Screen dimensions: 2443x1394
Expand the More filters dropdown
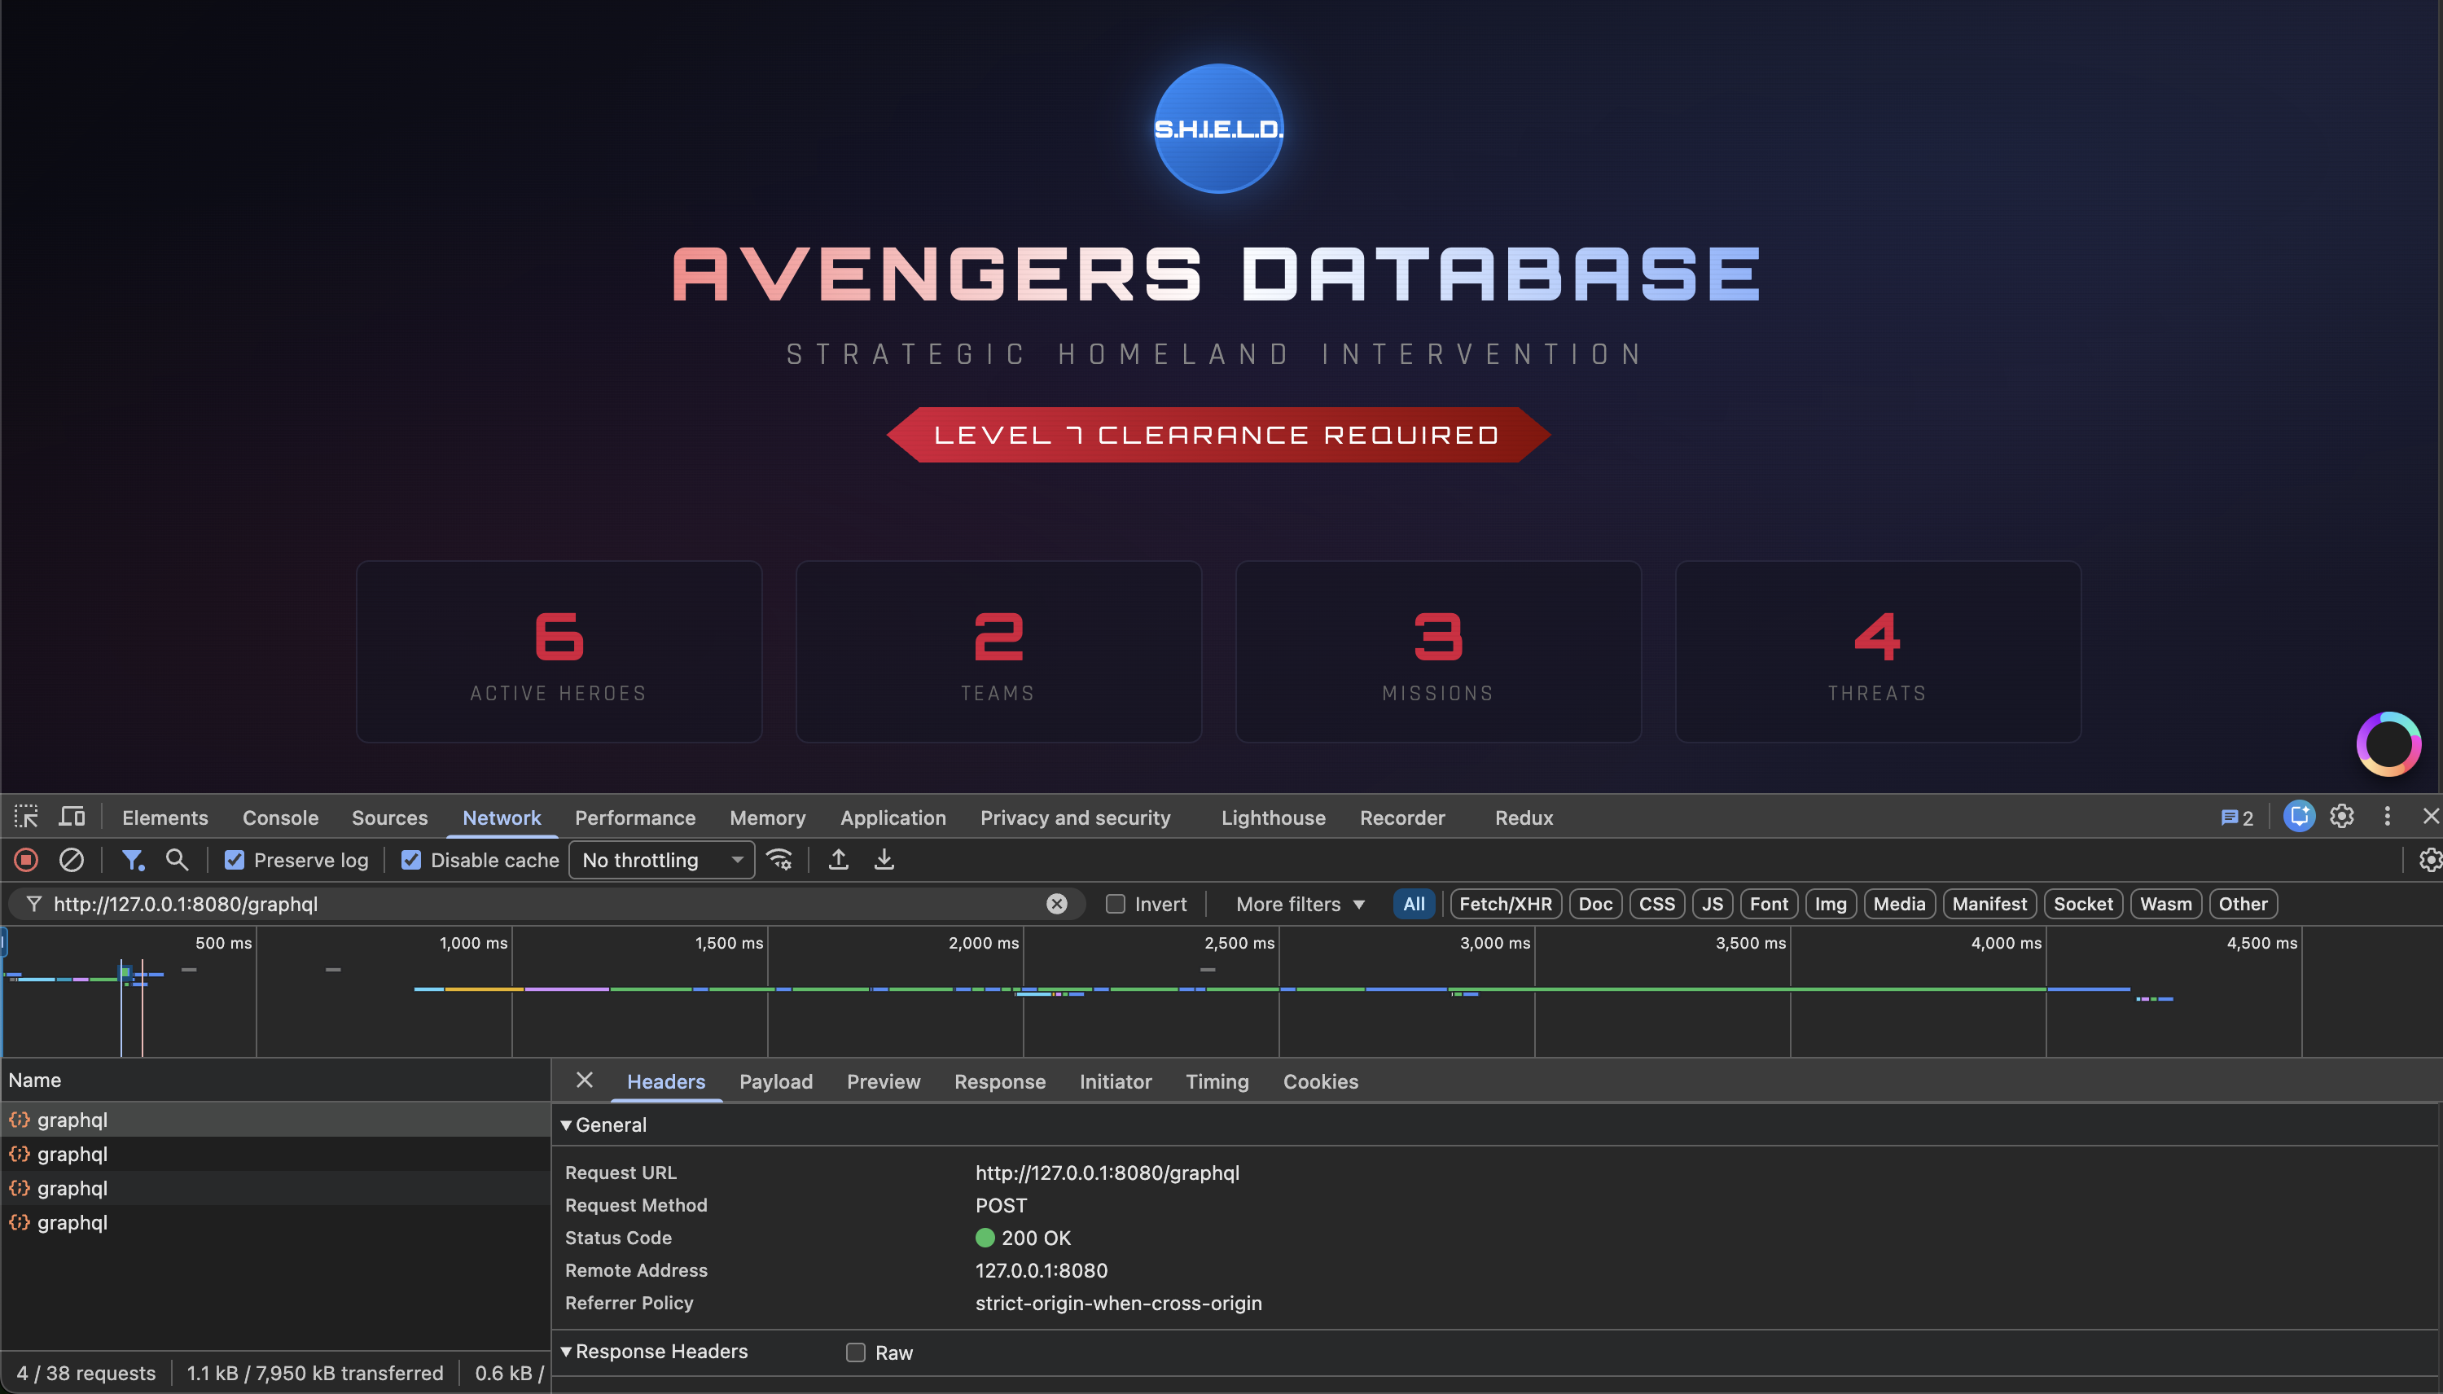tap(1300, 904)
